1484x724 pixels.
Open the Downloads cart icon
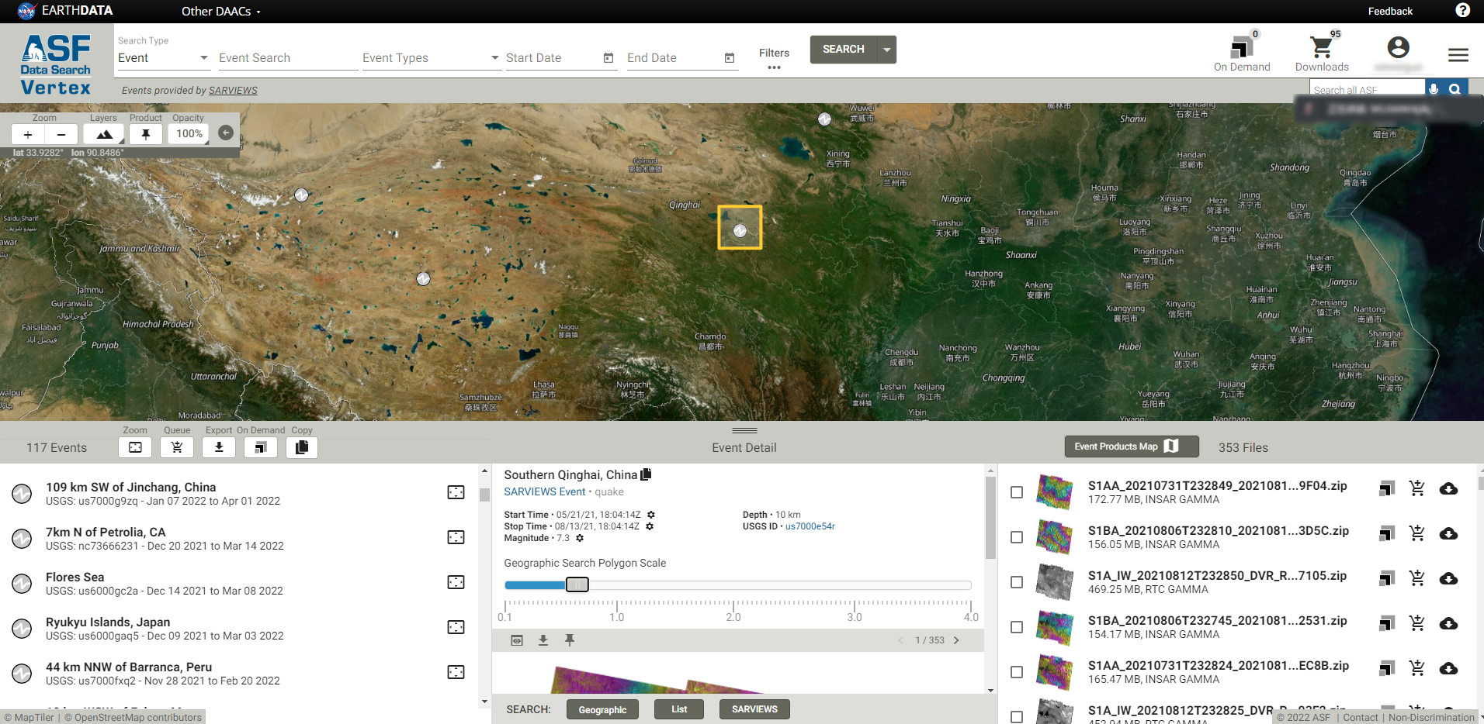coord(1322,48)
